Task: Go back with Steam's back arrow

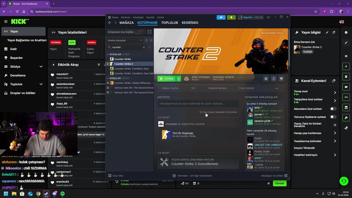Action: click(x=110, y=23)
